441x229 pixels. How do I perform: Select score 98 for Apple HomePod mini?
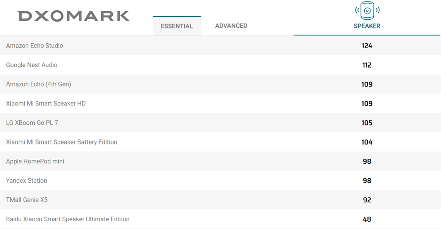367,161
